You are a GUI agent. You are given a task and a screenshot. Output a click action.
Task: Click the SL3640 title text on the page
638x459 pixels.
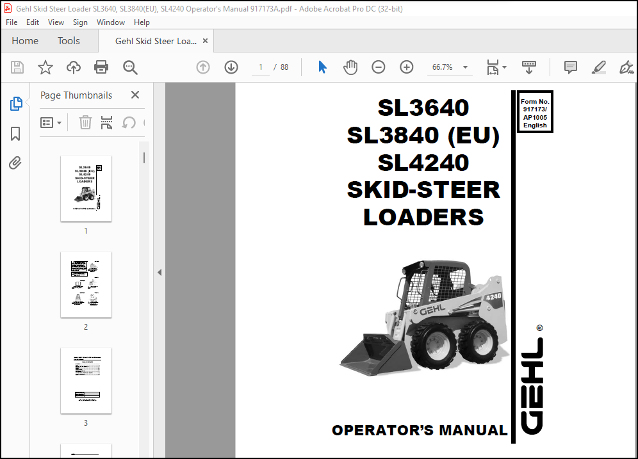click(423, 108)
